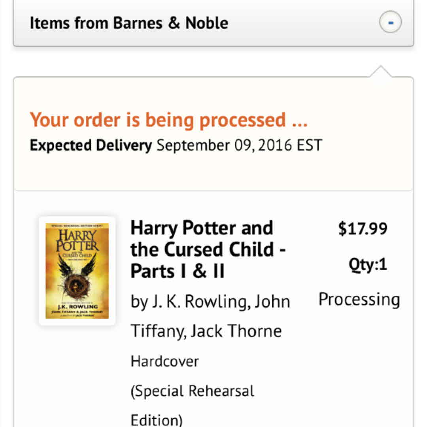Click the Processing item status
This screenshot has width=427, height=427.
pyautogui.click(x=359, y=299)
